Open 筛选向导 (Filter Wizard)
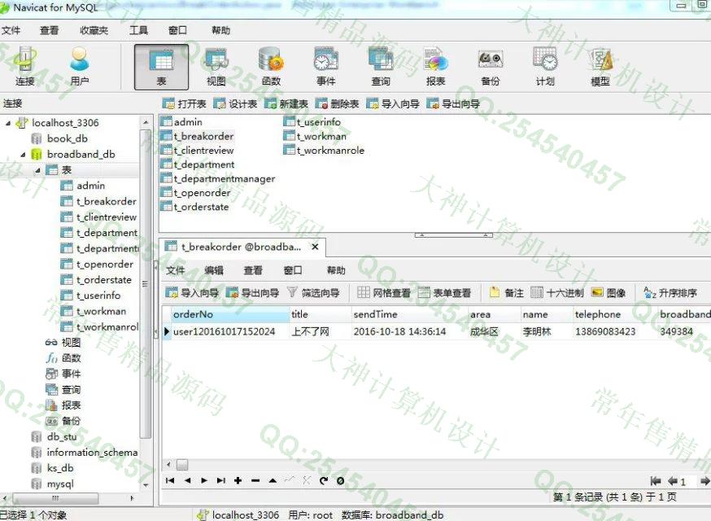The height and width of the screenshot is (521, 711). [x=313, y=293]
